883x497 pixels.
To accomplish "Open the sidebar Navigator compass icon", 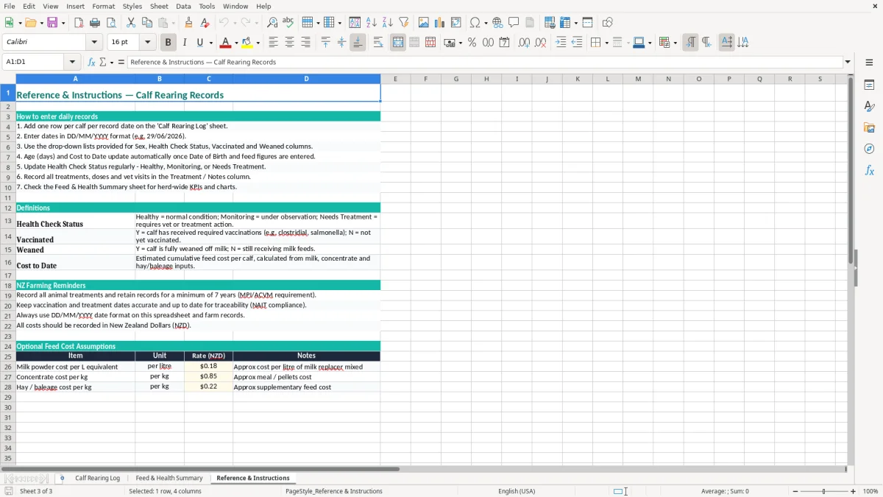I will pyautogui.click(x=869, y=149).
